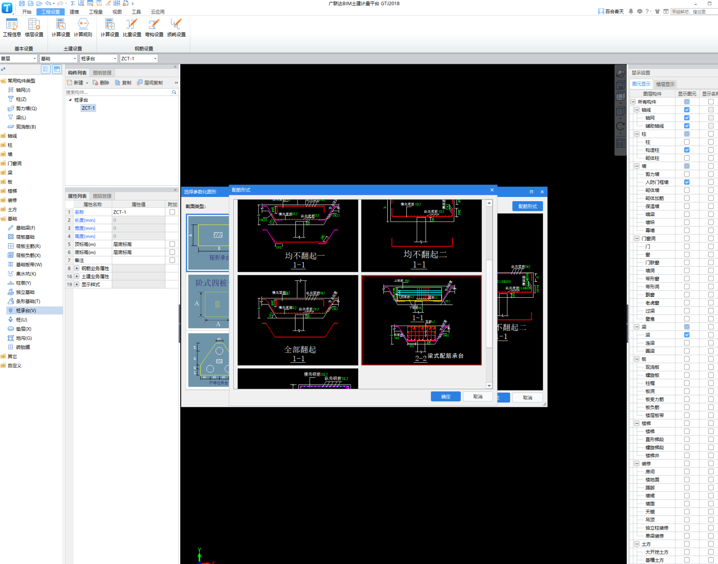Screen dimensions: 718x564
Task: Open the 视图 ribbon tab
Action: tap(117, 12)
